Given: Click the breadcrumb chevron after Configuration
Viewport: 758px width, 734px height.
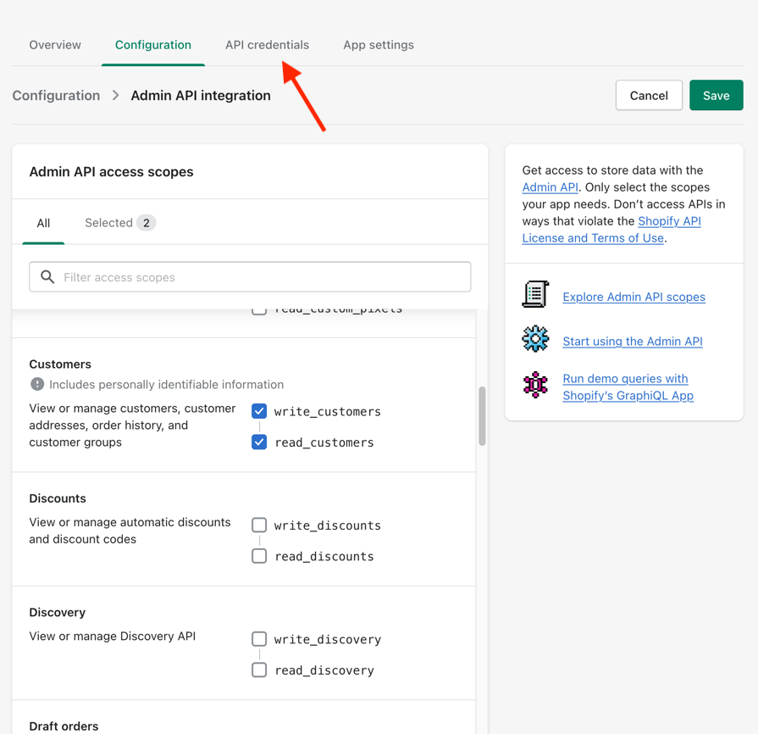Looking at the screenshot, I should 115,95.
